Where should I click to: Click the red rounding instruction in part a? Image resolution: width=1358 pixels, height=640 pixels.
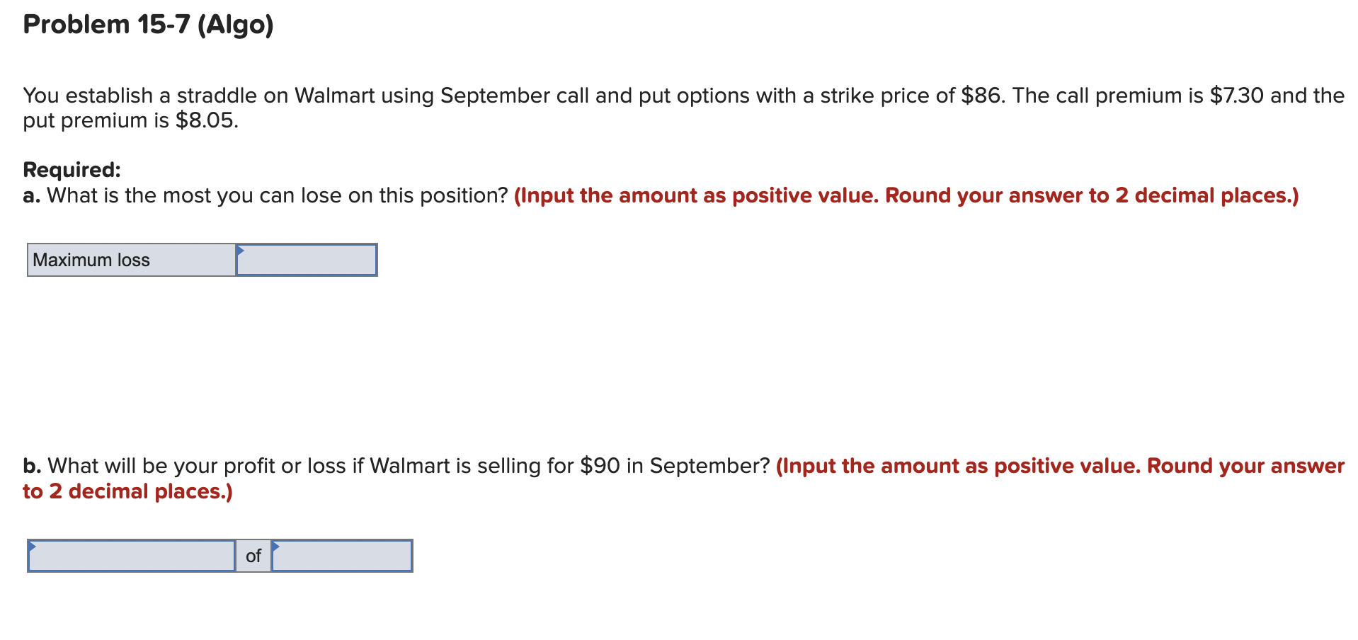point(906,195)
